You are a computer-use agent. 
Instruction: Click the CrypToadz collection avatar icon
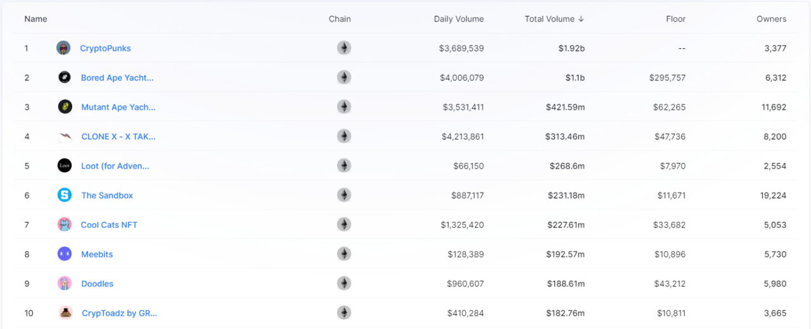[x=65, y=313]
